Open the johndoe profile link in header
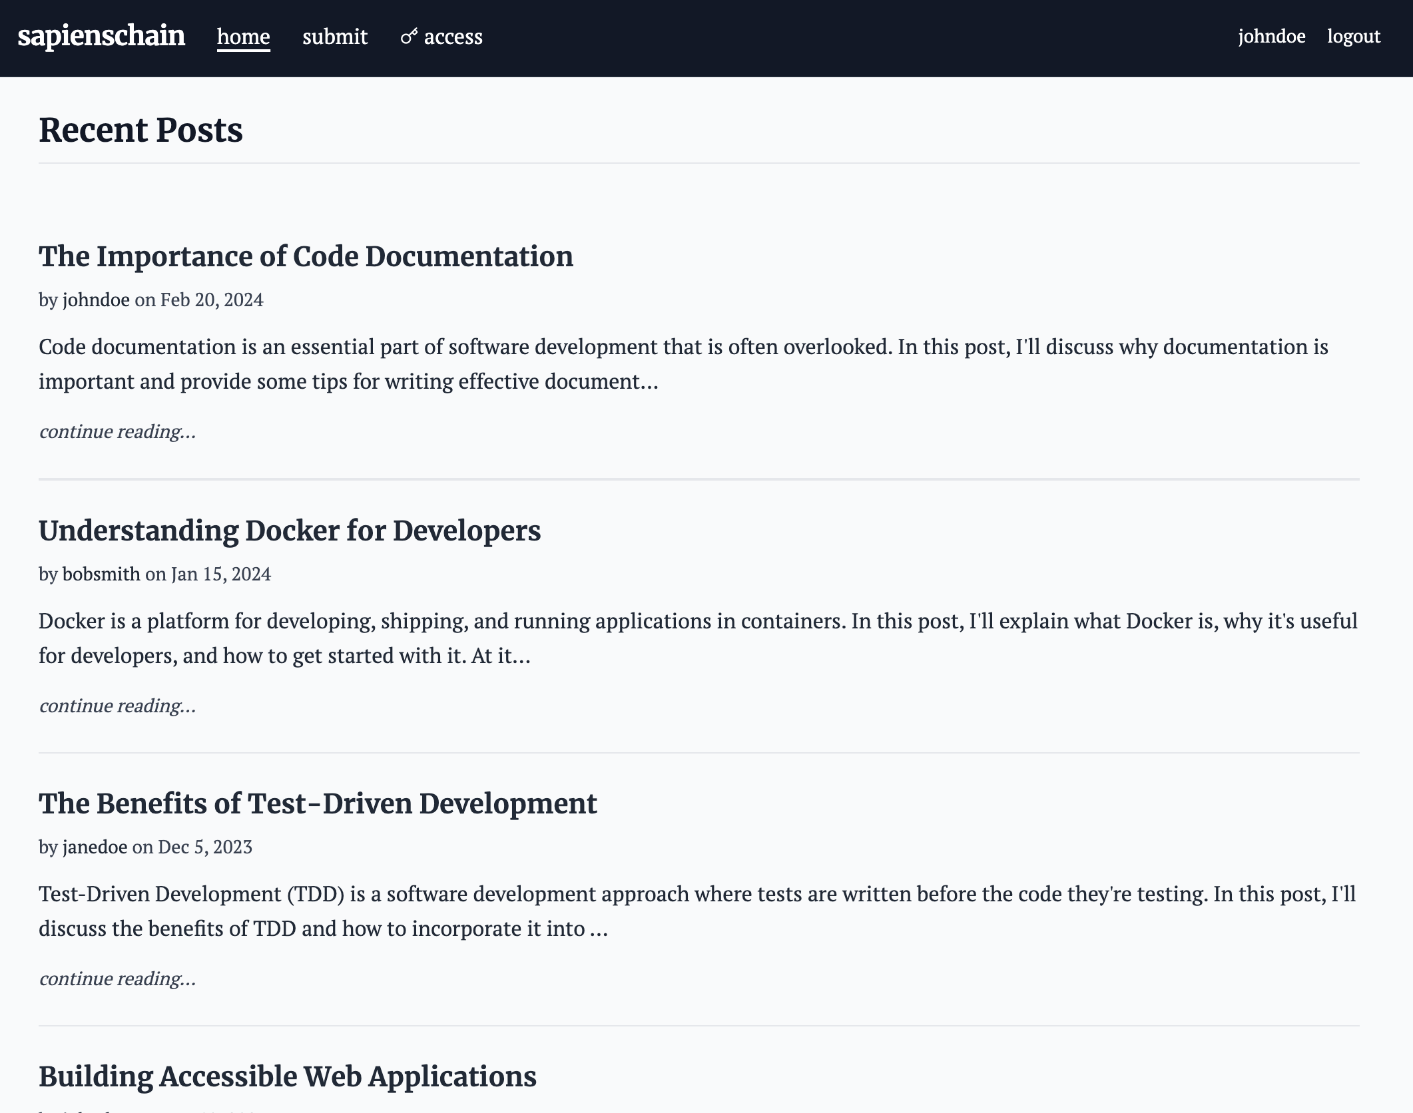The image size is (1413, 1113). [x=1272, y=36]
